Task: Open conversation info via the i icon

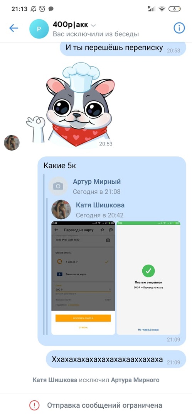Action: pos(179,28)
